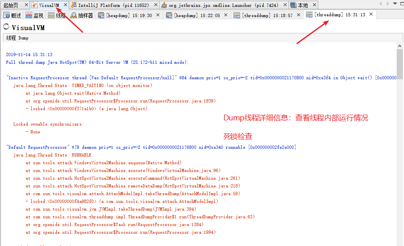
Task: Click the line ending "AttachModelImpl.java:59)"
Action: pyautogui.click(x=133, y=194)
